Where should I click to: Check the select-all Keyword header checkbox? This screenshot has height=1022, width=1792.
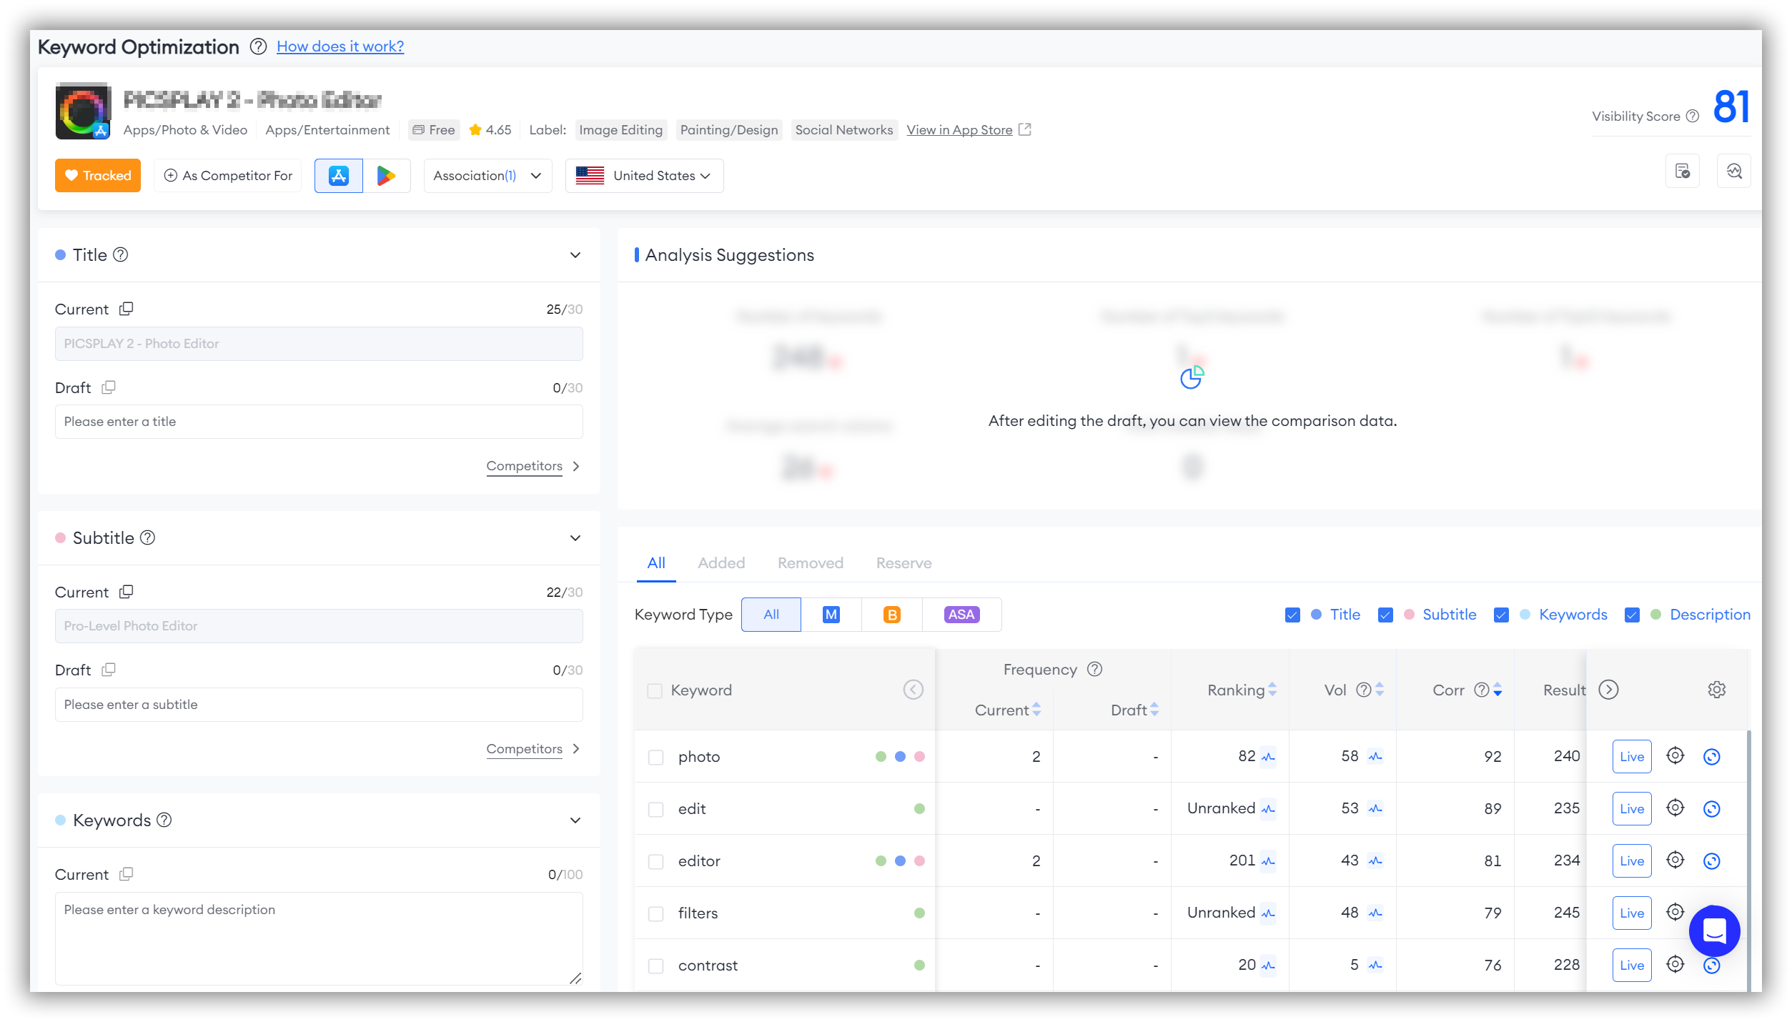pyautogui.click(x=654, y=690)
